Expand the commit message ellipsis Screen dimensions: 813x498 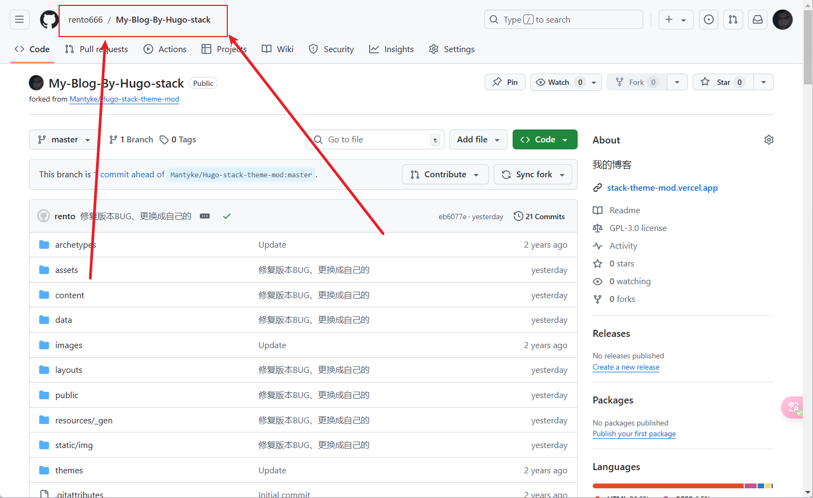point(205,216)
